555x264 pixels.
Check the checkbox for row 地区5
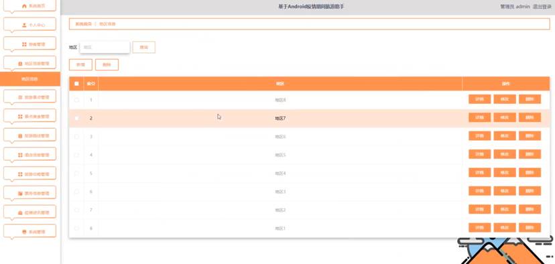[76, 155]
